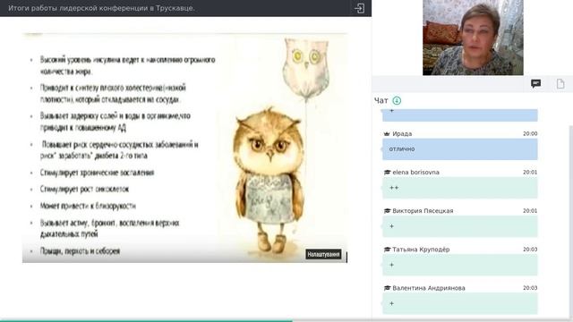This screenshot has width=573, height=322.
Task: Click the presenter webcam video
Action: [x=473, y=38]
